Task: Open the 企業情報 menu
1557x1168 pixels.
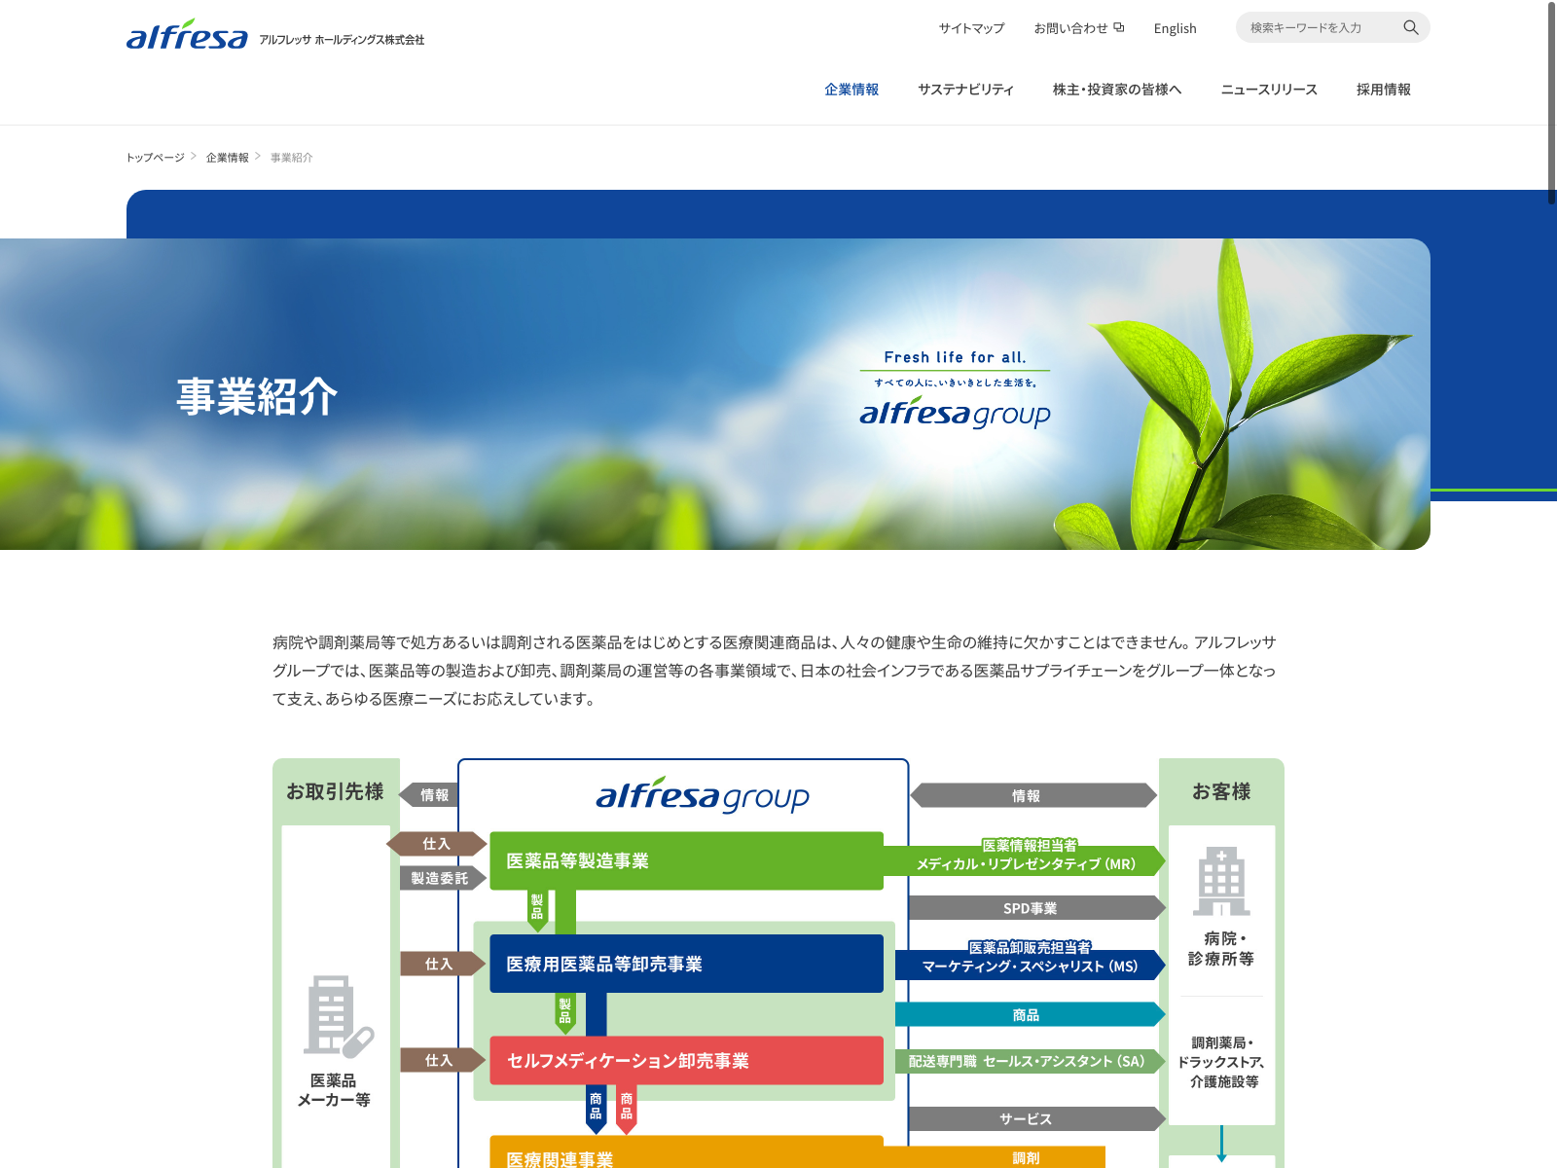Action: tap(851, 90)
